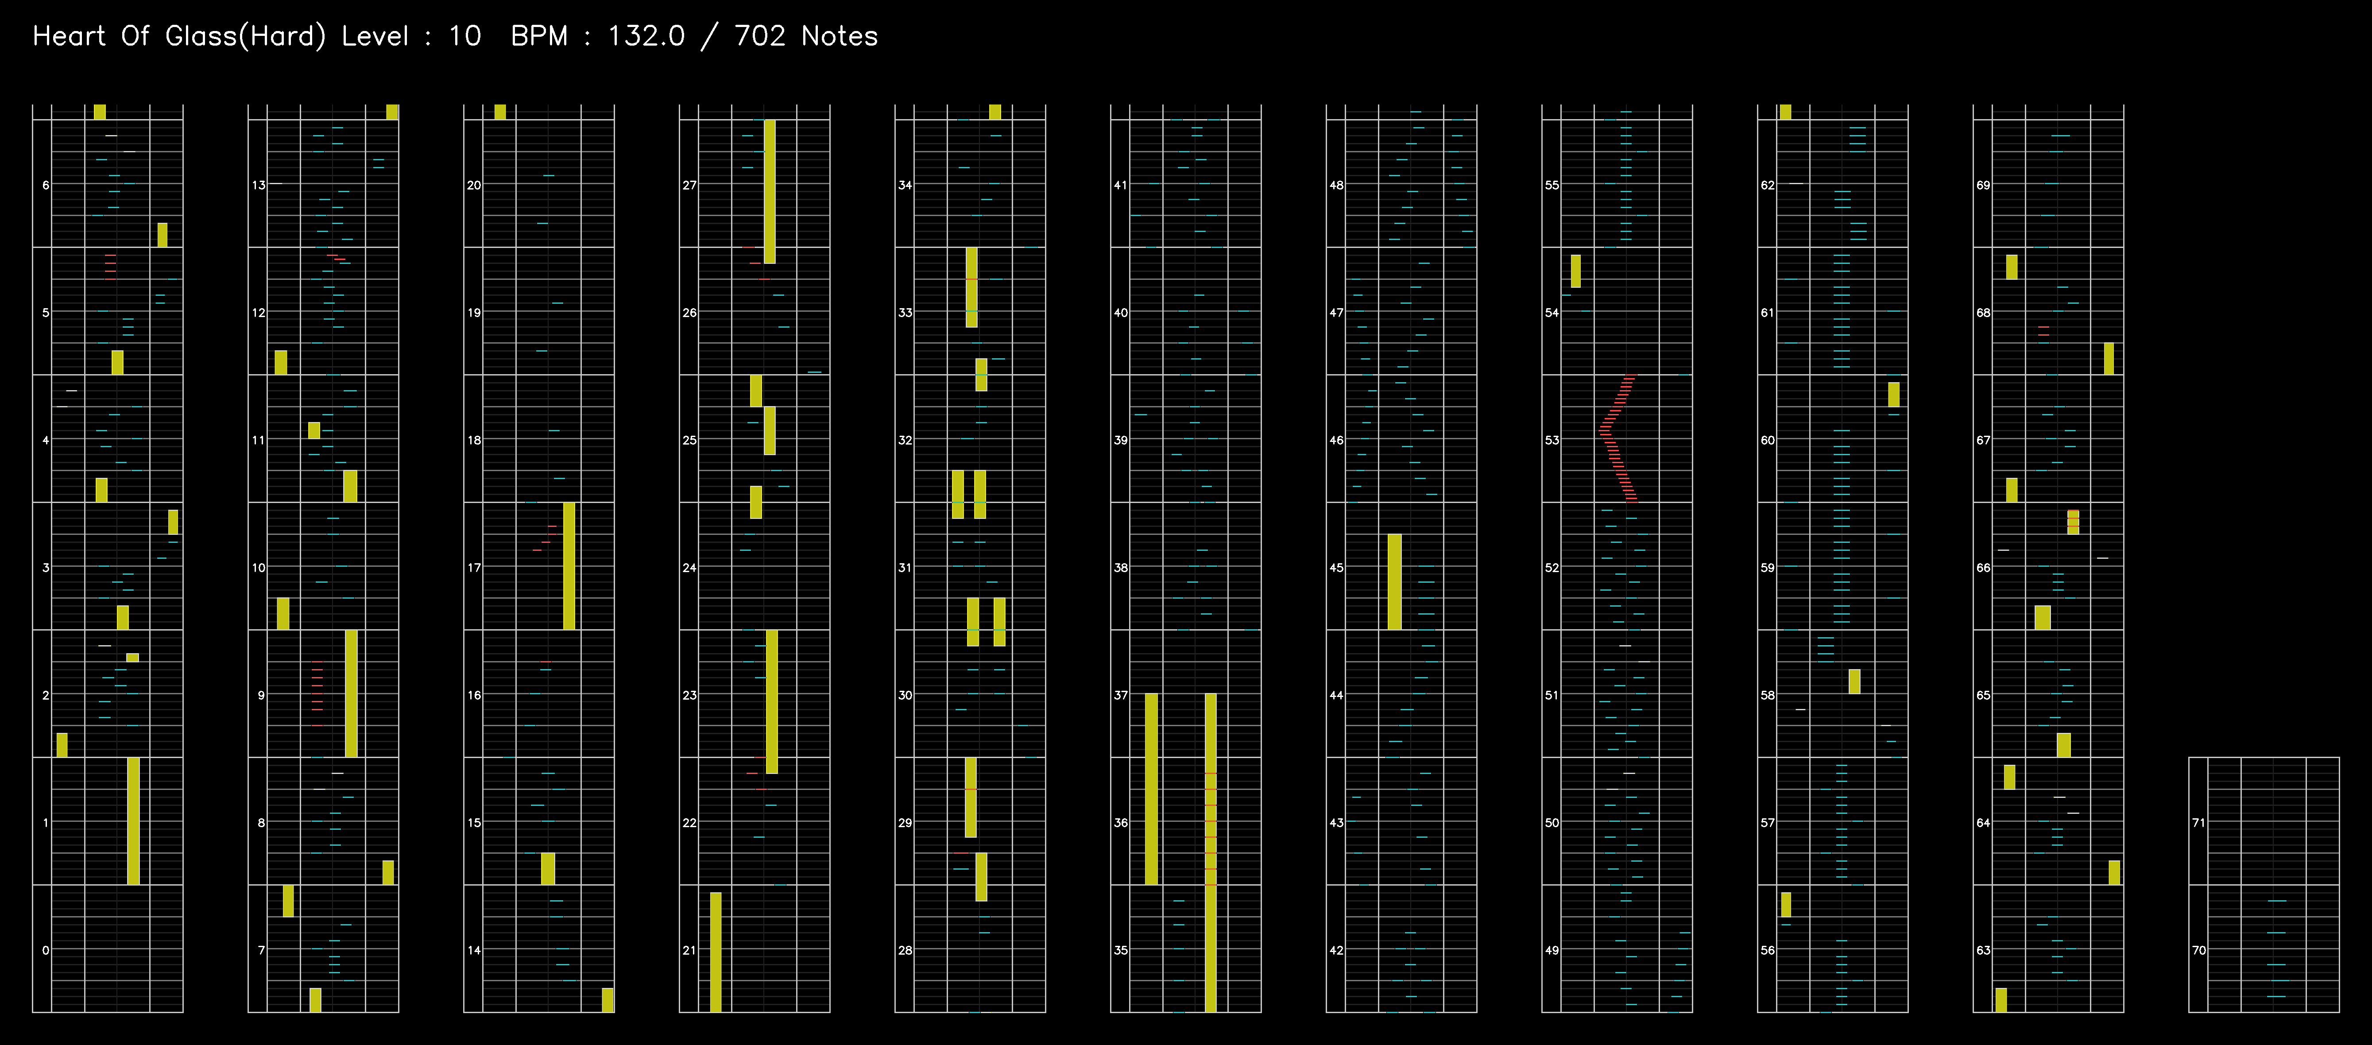Click measure number 42 label
The width and height of the screenshot is (2372, 1045).
pos(1336,950)
